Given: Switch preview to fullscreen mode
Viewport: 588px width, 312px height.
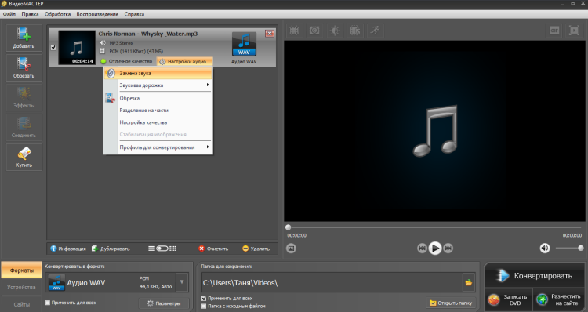Looking at the screenshot, I should 574,31.
